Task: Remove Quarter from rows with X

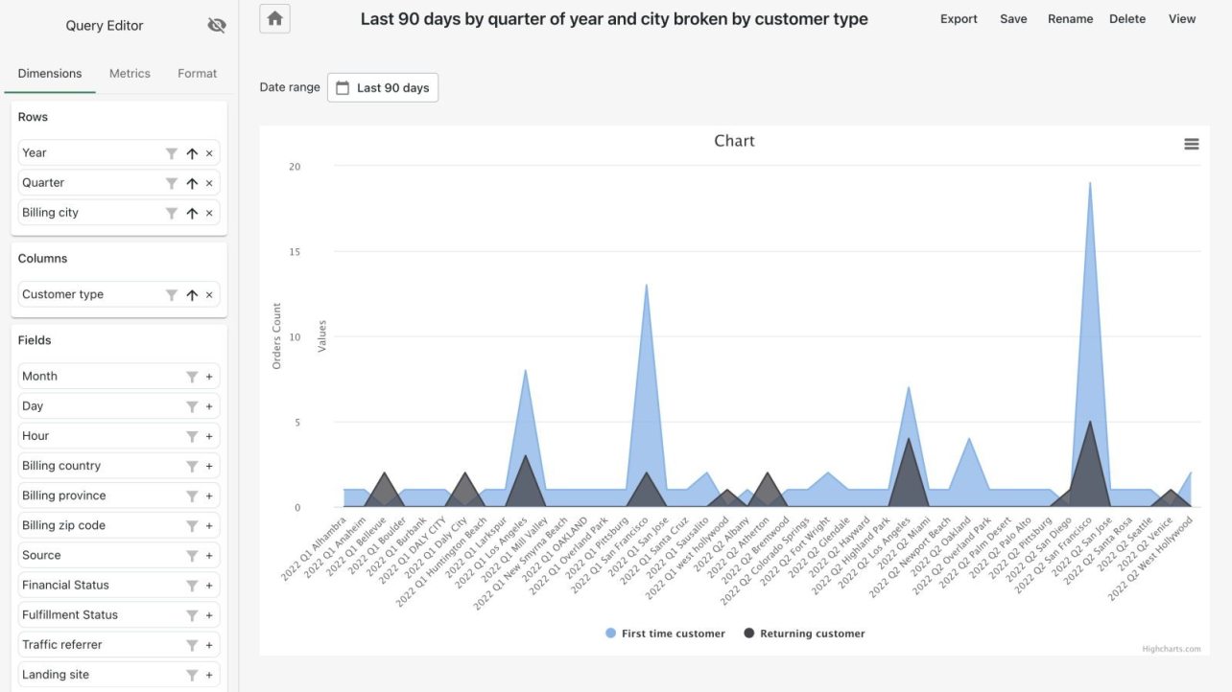Action: [209, 183]
